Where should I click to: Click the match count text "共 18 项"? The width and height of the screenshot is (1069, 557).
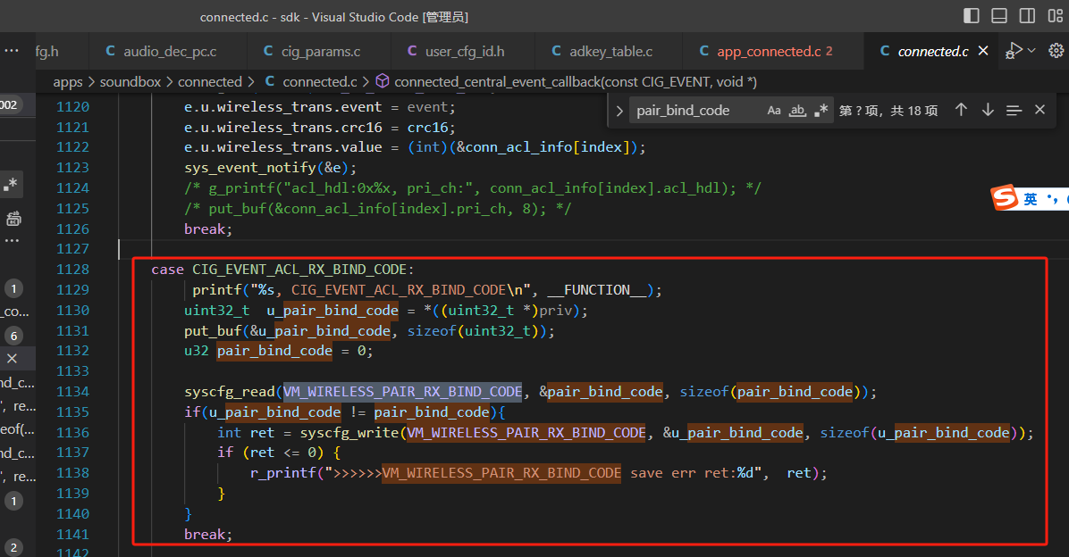click(x=914, y=111)
